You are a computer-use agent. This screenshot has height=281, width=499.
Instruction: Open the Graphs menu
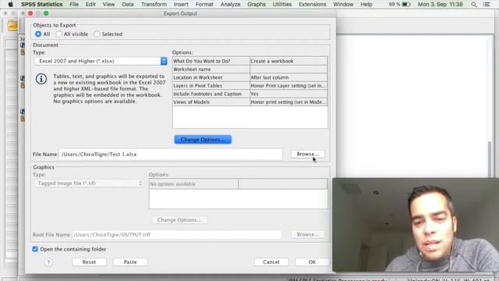(257, 4)
